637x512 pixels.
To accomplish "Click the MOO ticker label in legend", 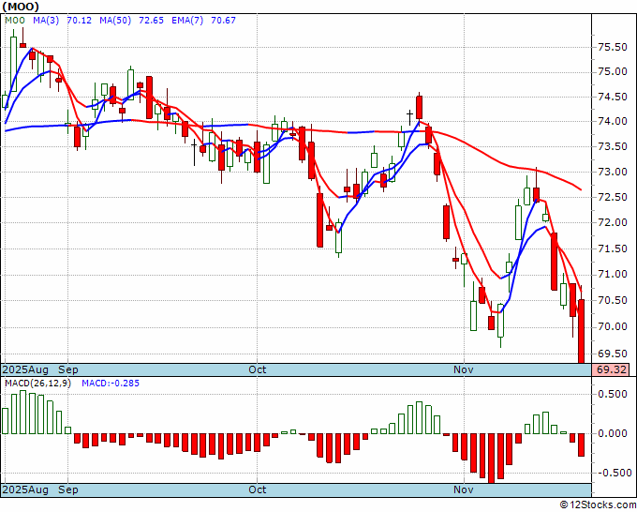I will click(15, 21).
